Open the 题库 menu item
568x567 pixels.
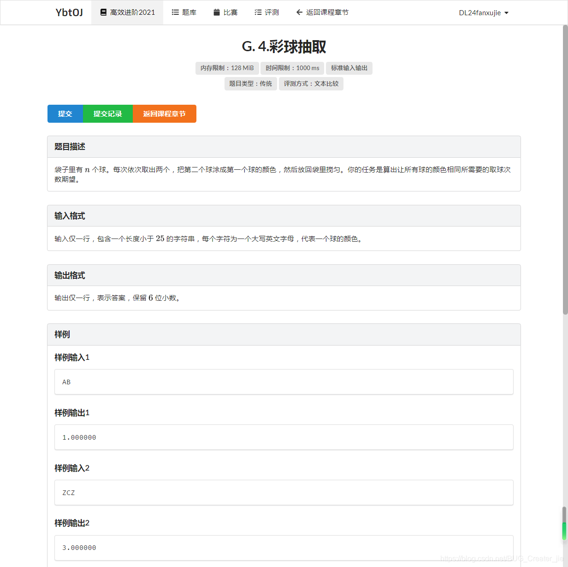[184, 12]
